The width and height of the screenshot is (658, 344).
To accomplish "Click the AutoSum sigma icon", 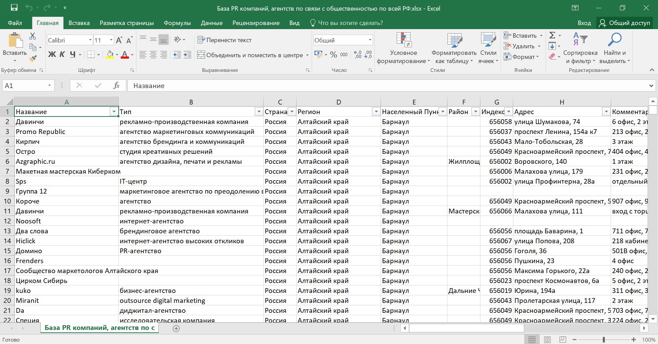I will [552, 35].
